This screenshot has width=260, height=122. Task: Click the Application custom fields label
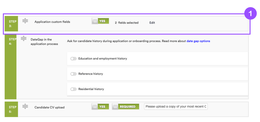point(52,22)
